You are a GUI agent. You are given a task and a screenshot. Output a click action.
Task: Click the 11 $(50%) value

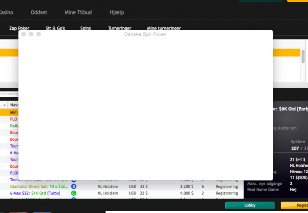point(298,178)
